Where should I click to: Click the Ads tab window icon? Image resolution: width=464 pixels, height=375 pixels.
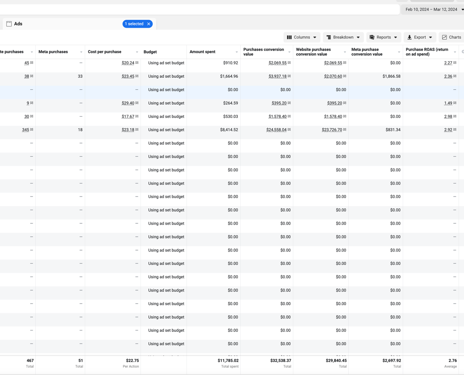9,24
